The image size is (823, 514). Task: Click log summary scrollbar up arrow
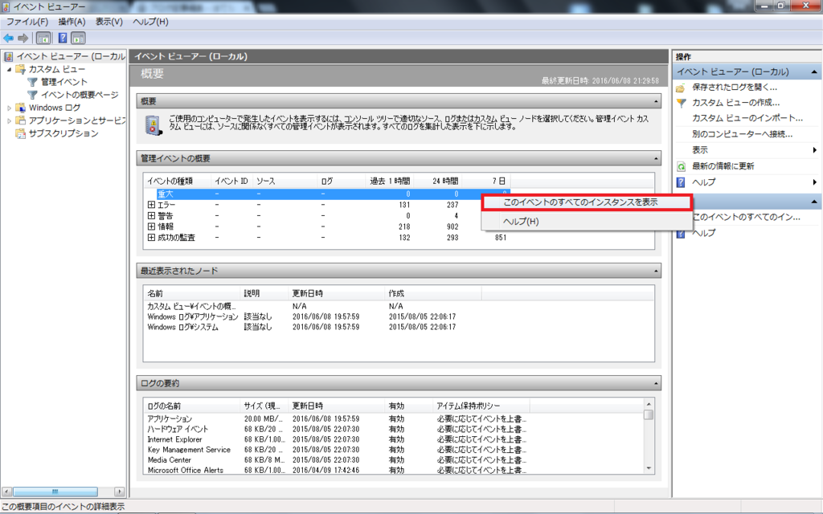coord(649,404)
